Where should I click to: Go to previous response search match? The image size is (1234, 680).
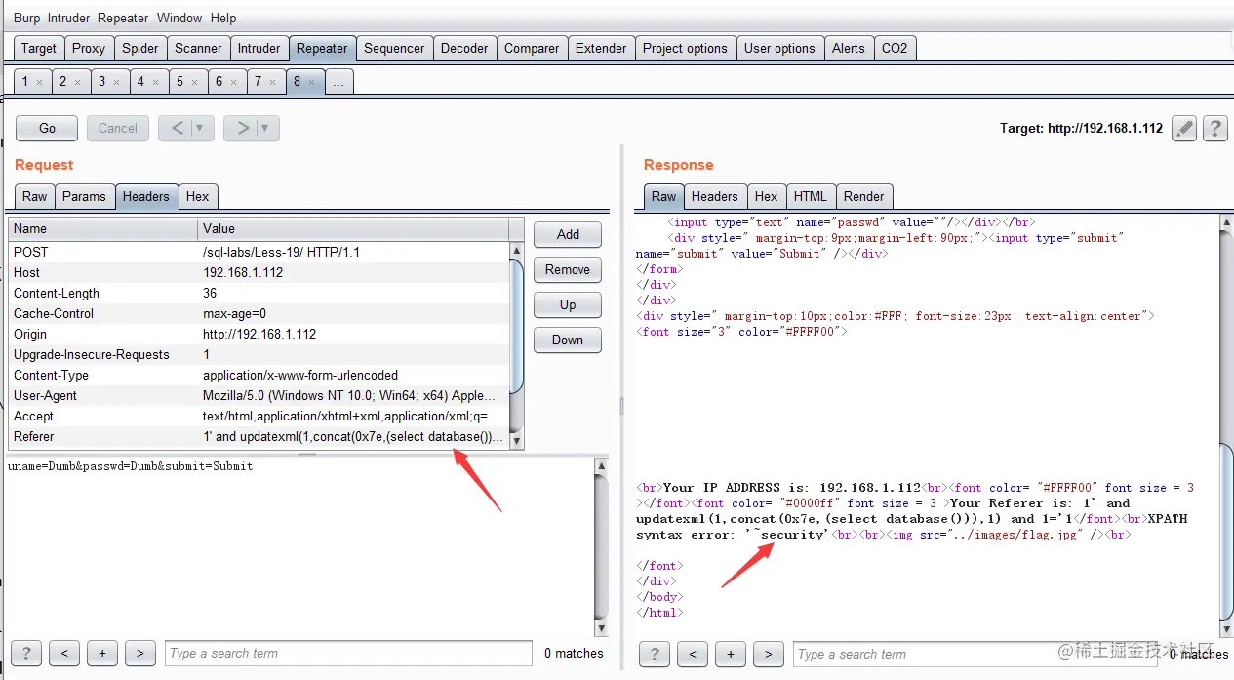pyautogui.click(x=693, y=654)
